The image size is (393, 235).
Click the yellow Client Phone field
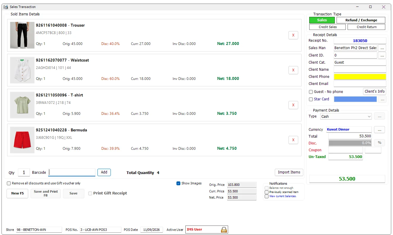tap(360, 77)
